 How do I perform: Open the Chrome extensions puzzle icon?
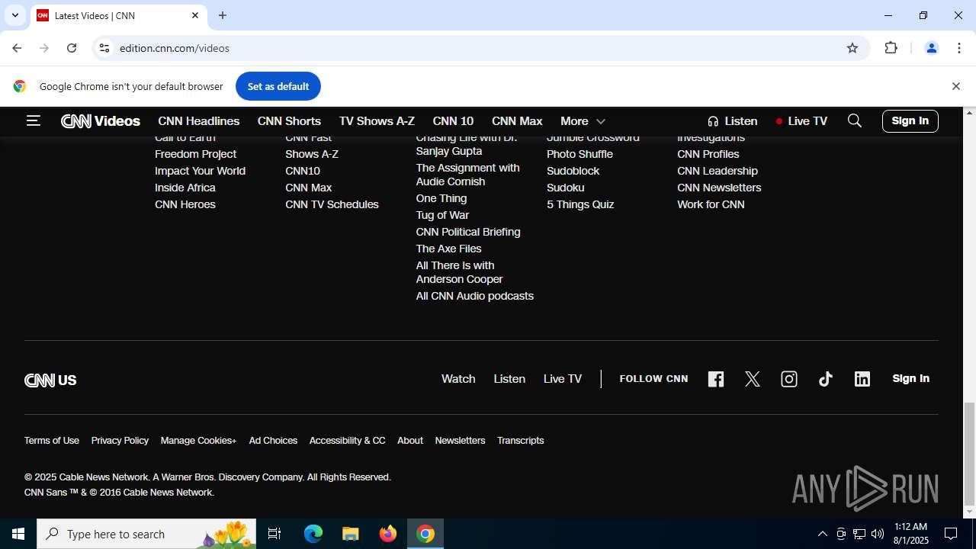click(891, 48)
